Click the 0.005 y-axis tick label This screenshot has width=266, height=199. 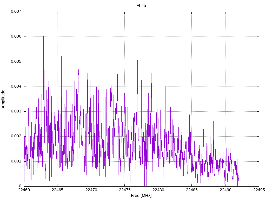coord(16,61)
